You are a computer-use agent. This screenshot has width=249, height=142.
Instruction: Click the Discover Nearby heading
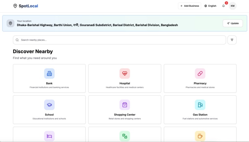tap(33, 51)
